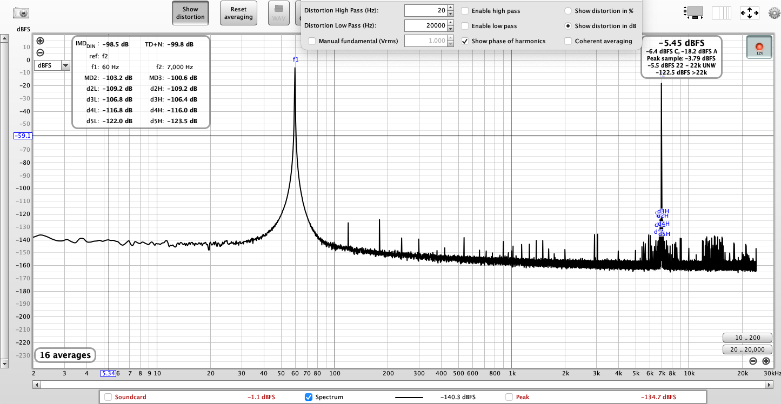
Task: Enable low pass checkbox
Action: coord(465,26)
